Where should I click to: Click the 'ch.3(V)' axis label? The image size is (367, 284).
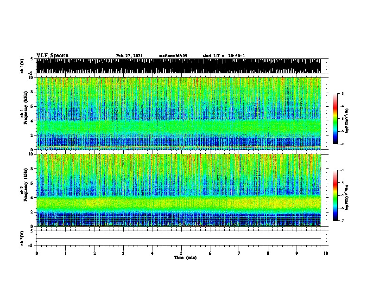(x=22, y=239)
